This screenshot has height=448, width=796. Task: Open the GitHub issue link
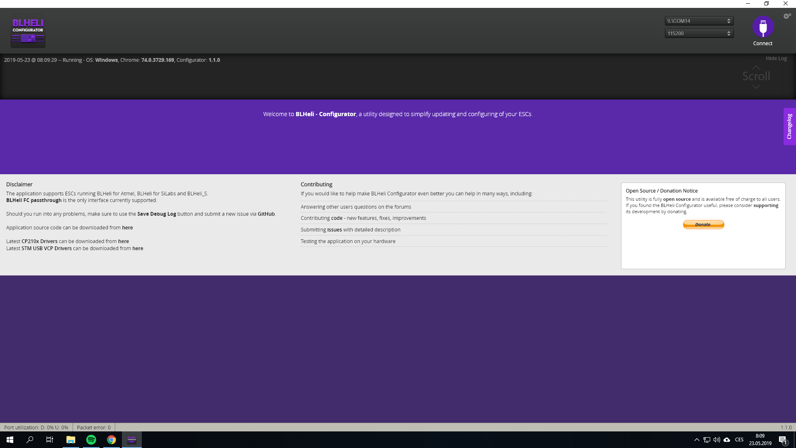point(266,214)
